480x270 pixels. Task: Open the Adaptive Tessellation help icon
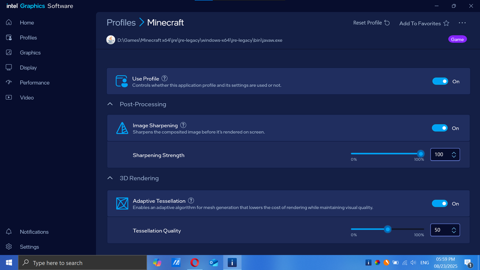191,200
